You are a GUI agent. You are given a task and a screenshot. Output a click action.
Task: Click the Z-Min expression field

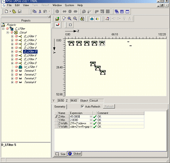(x=79, y=117)
